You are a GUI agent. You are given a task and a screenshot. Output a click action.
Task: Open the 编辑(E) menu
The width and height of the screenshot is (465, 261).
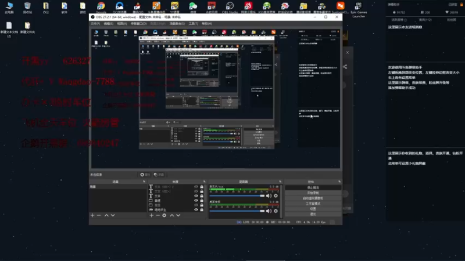coord(108,24)
